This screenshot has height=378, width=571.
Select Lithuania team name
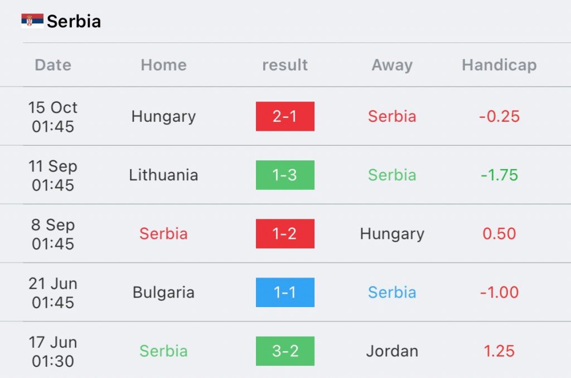click(163, 175)
